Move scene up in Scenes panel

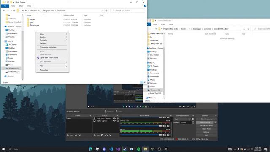pos(76,135)
